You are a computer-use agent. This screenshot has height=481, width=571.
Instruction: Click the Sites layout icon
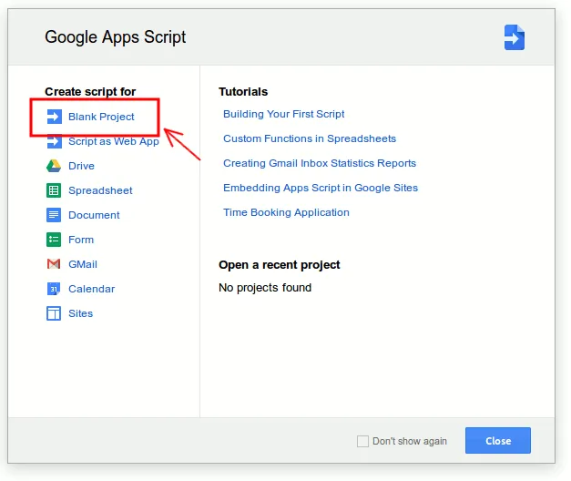coord(54,313)
